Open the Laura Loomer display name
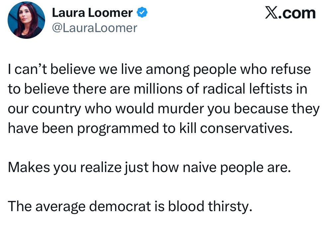 [x=92, y=13]
